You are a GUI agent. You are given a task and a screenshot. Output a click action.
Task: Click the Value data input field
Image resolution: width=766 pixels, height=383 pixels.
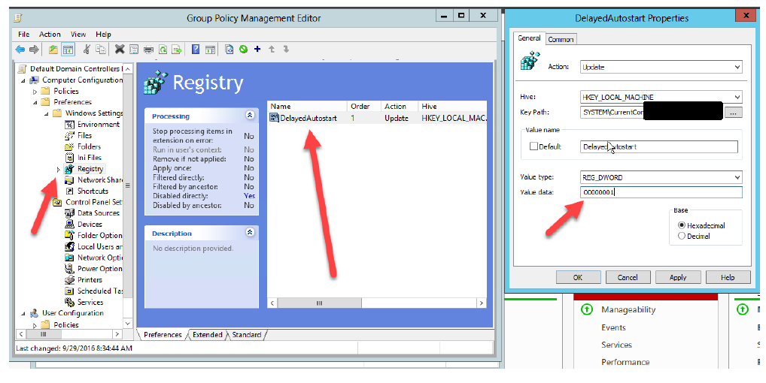click(661, 192)
